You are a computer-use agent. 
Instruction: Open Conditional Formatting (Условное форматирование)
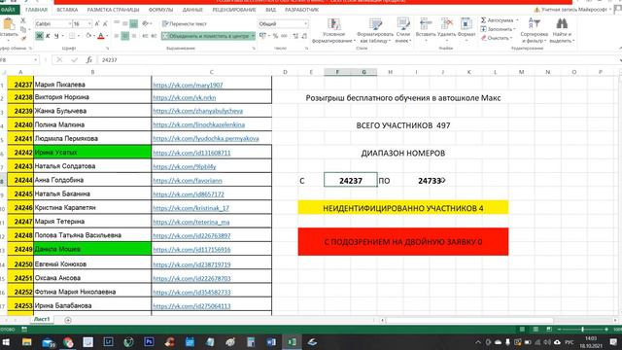point(333,31)
